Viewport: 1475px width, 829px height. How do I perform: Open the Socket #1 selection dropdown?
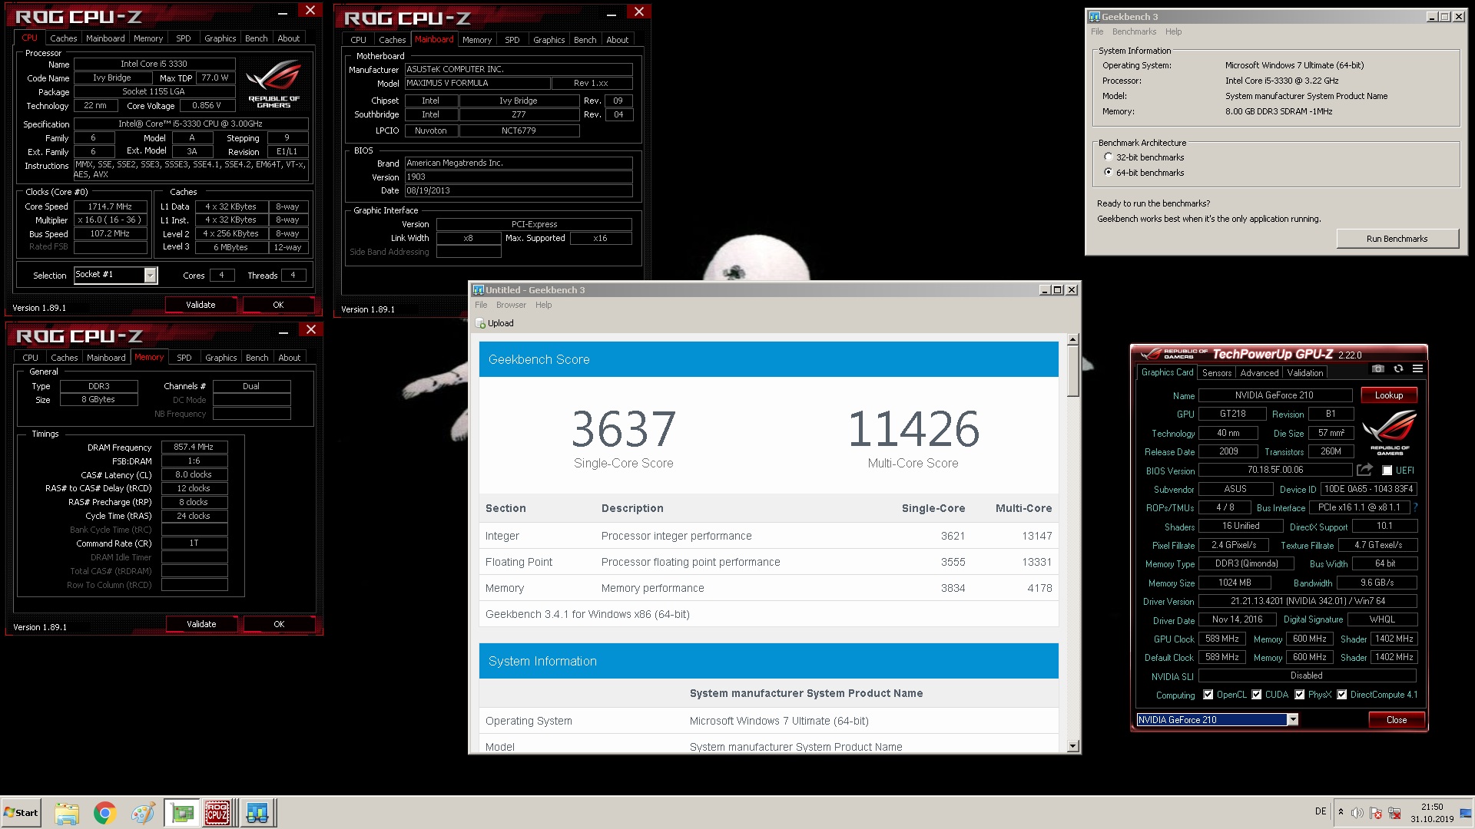point(151,275)
